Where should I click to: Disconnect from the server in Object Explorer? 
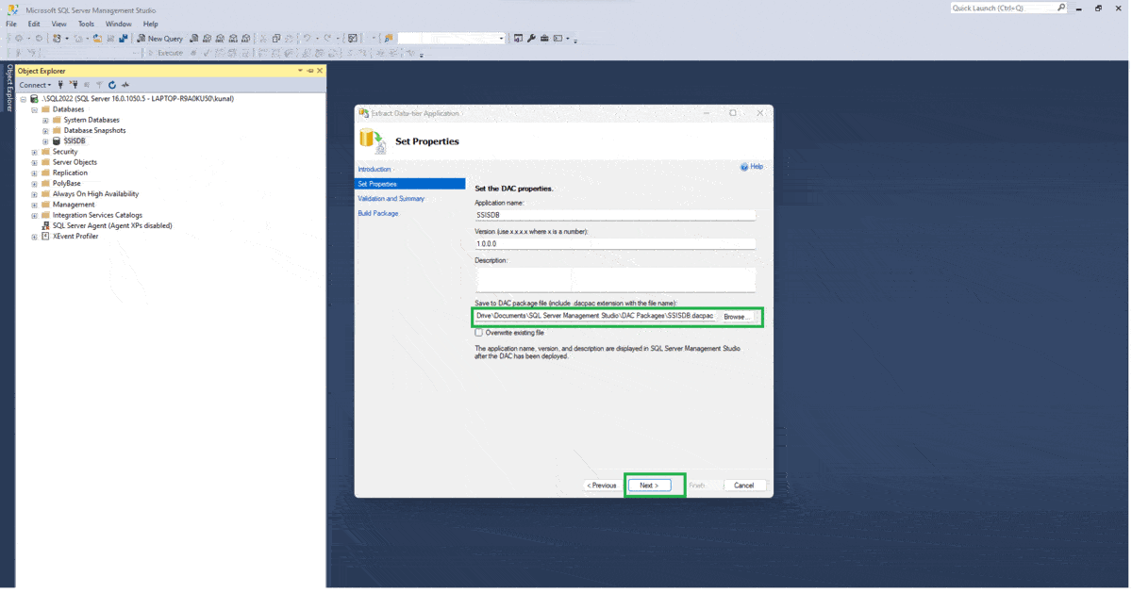click(75, 85)
